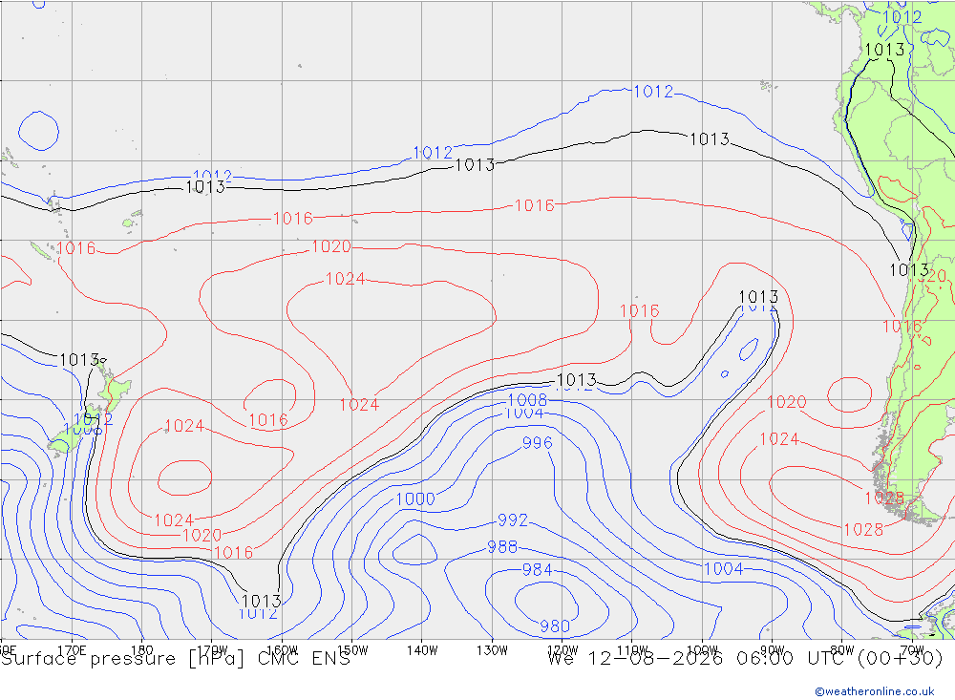The height and width of the screenshot is (700, 955).
Task: Click the 140W longitude axis label
Action: click(422, 650)
